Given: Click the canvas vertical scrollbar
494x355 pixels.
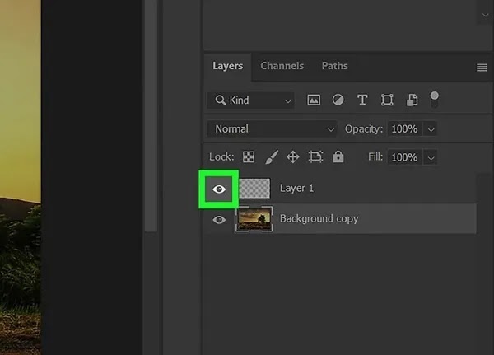Looking at the screenshot, I should click(x=151, y=115).
